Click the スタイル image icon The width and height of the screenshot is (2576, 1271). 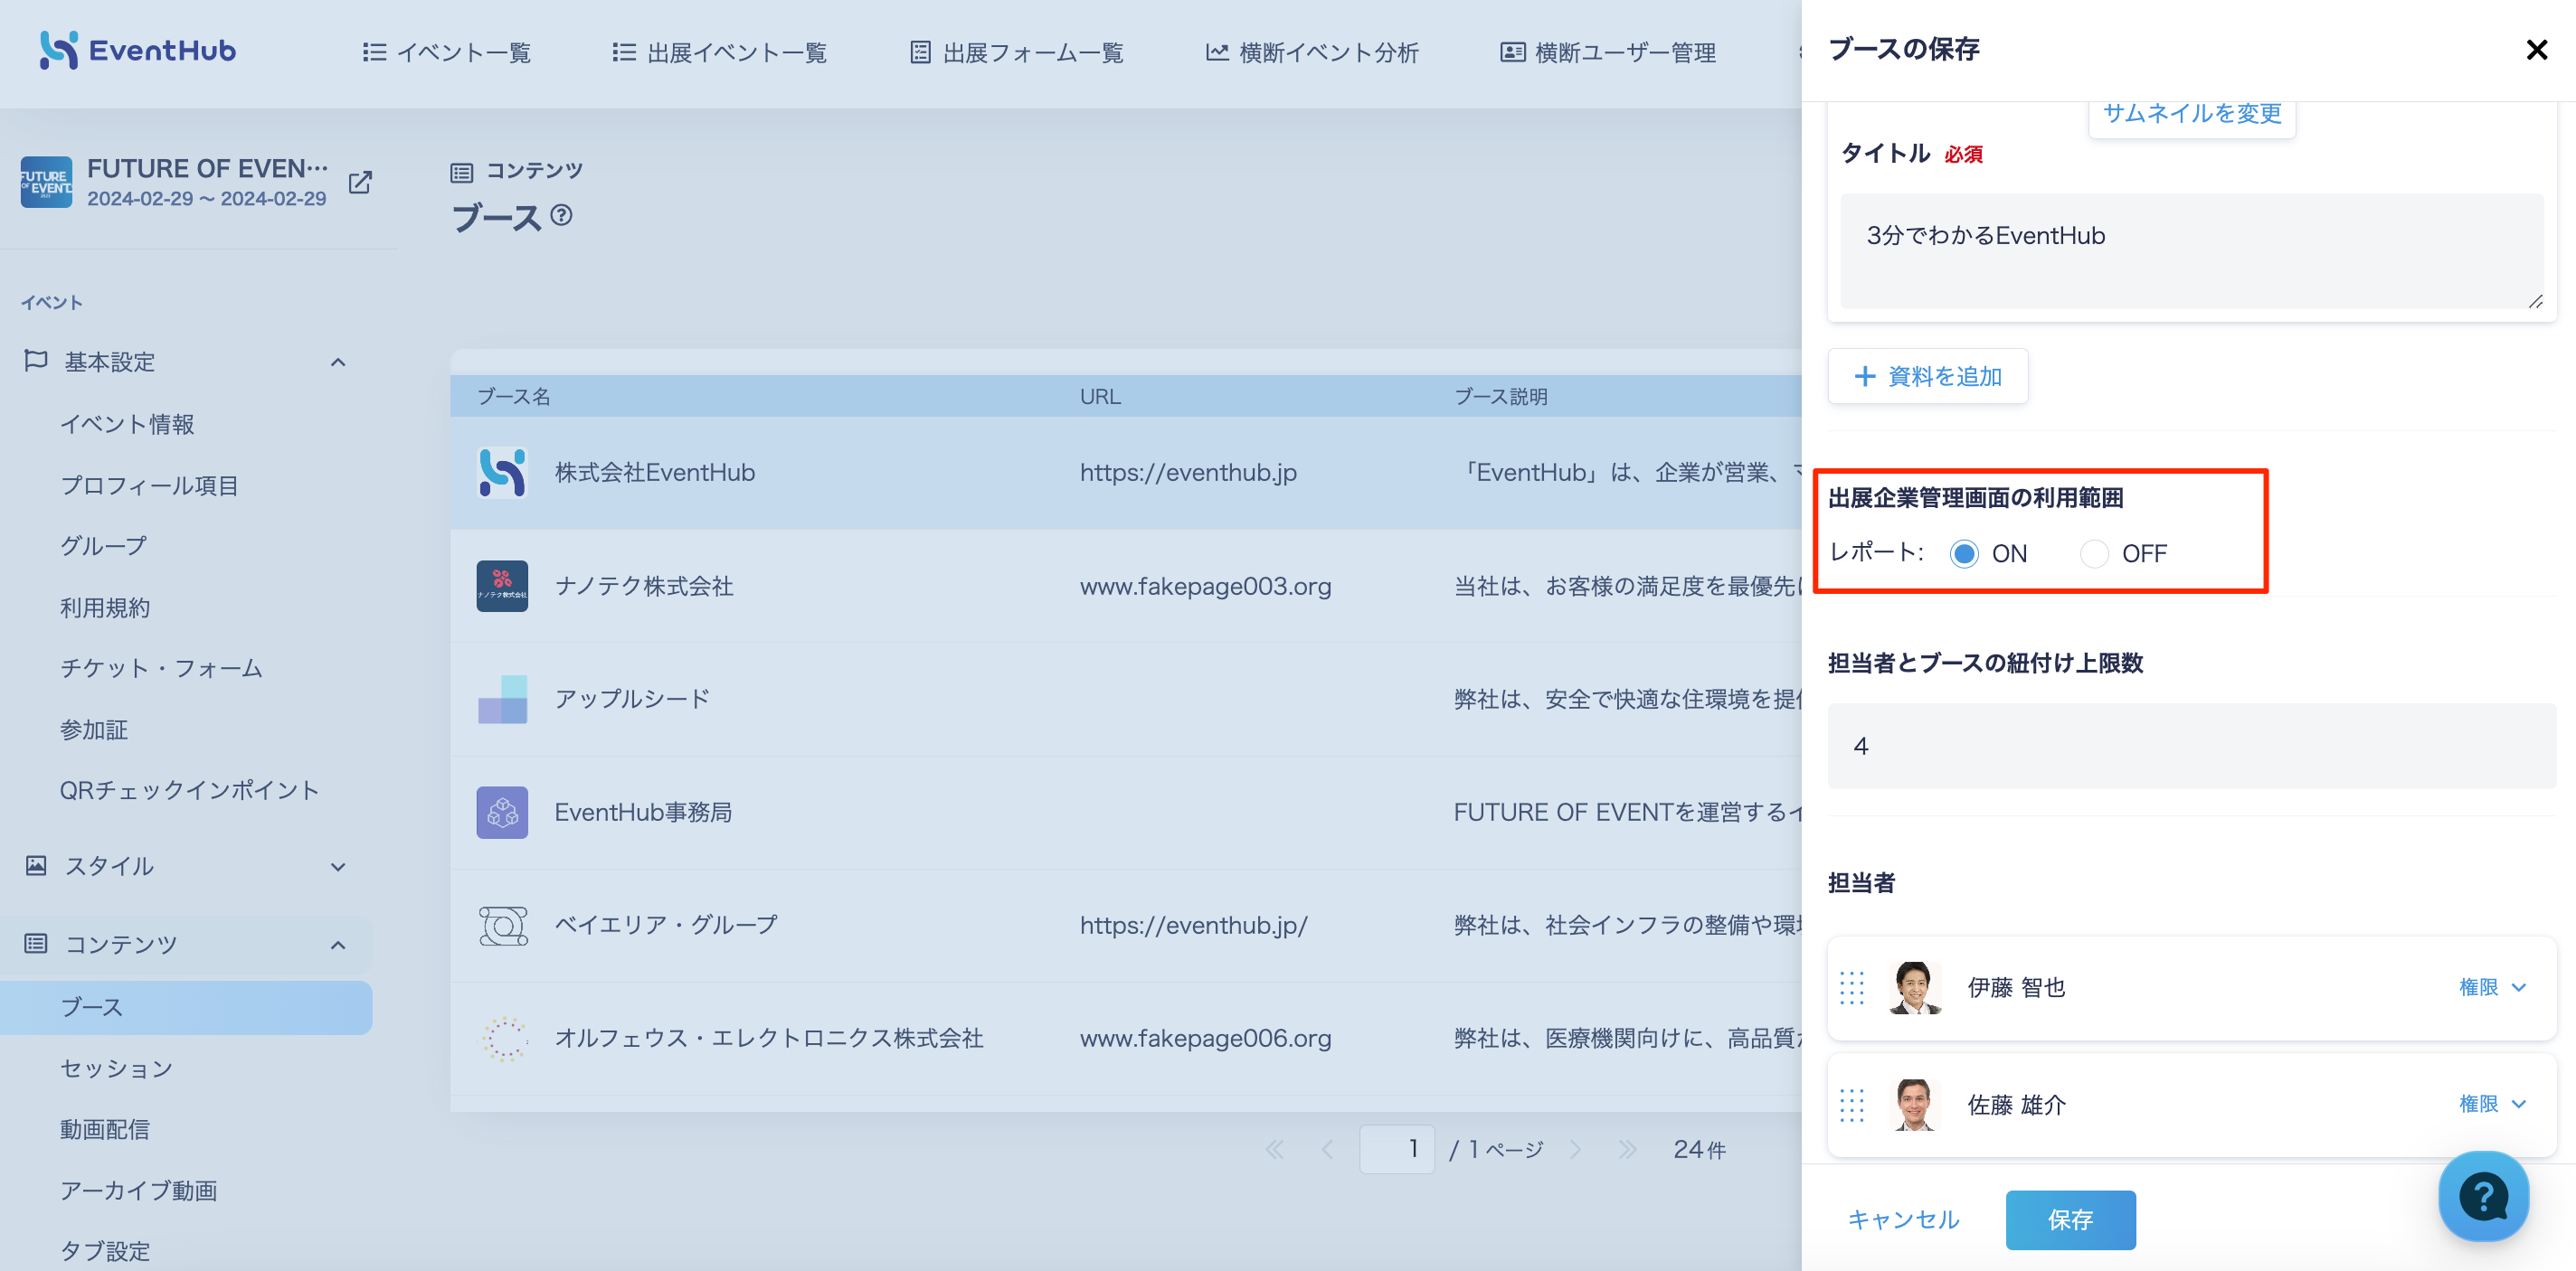(x=36, y=865)
